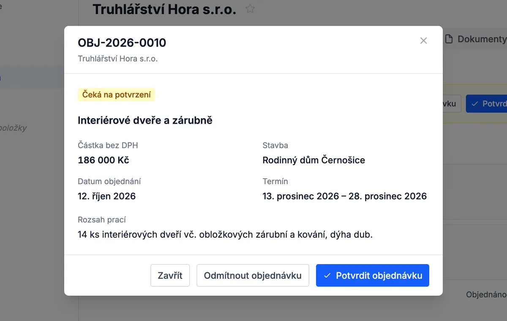Click the page title Truhlářství Hora s.r.o.
Image resolution: width=507 pixels, height=321 pixels.
(164, 9)
